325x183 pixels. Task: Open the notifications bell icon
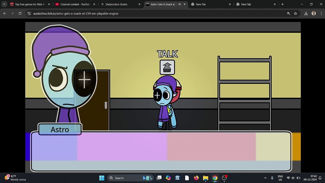coord(320,178)
